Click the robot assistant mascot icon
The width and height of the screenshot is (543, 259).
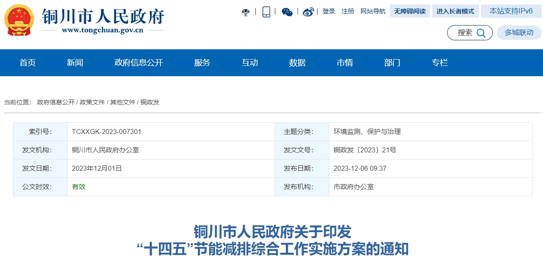coord(246,12)
